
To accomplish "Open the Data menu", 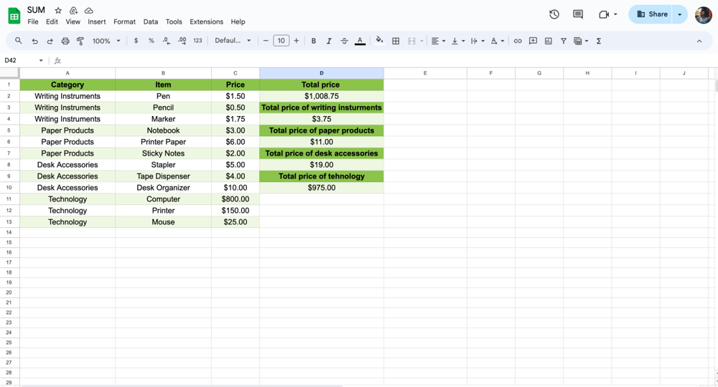I will (150, 22).
